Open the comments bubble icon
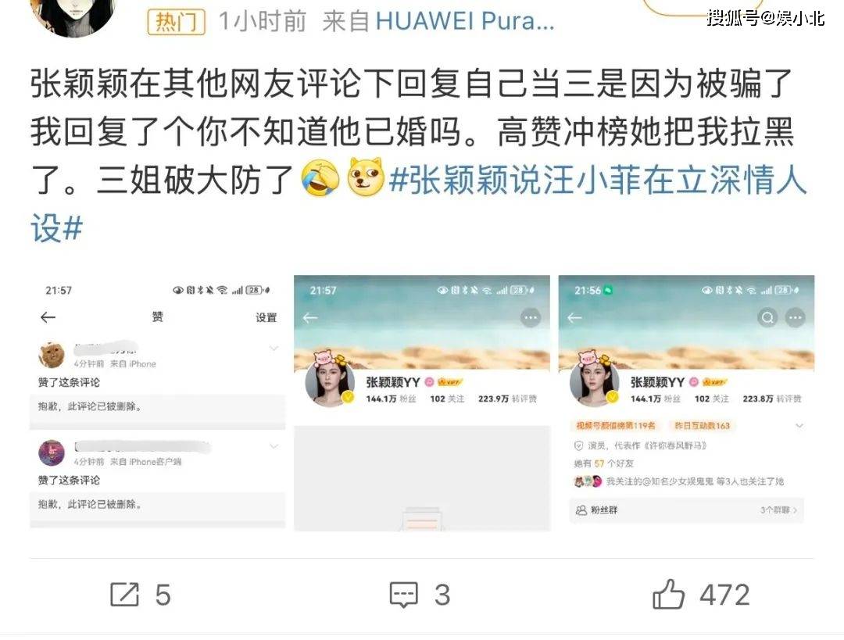844x640 pixels. (404, 595)
